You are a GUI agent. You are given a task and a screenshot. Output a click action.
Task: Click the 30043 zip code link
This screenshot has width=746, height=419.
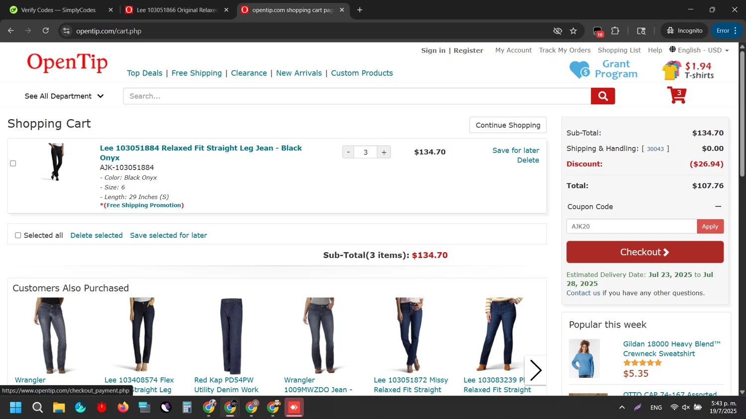(x=655, y=149)
